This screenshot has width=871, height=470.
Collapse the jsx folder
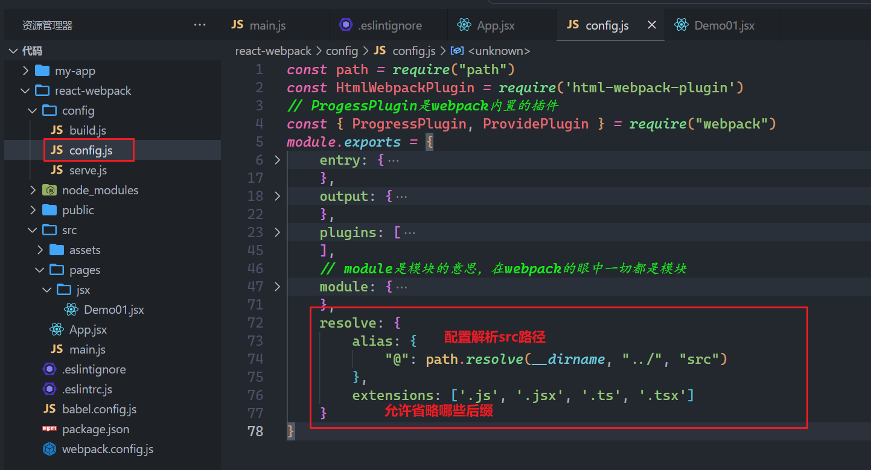(46, 290)
